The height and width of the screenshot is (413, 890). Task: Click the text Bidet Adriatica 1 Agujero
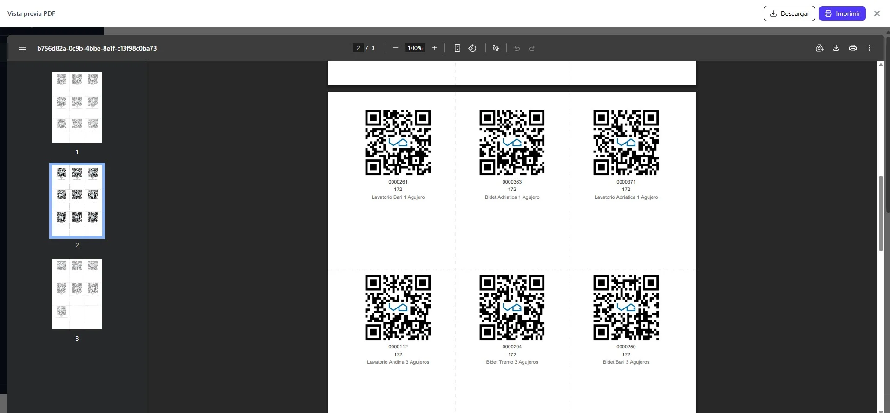point(512,197)
